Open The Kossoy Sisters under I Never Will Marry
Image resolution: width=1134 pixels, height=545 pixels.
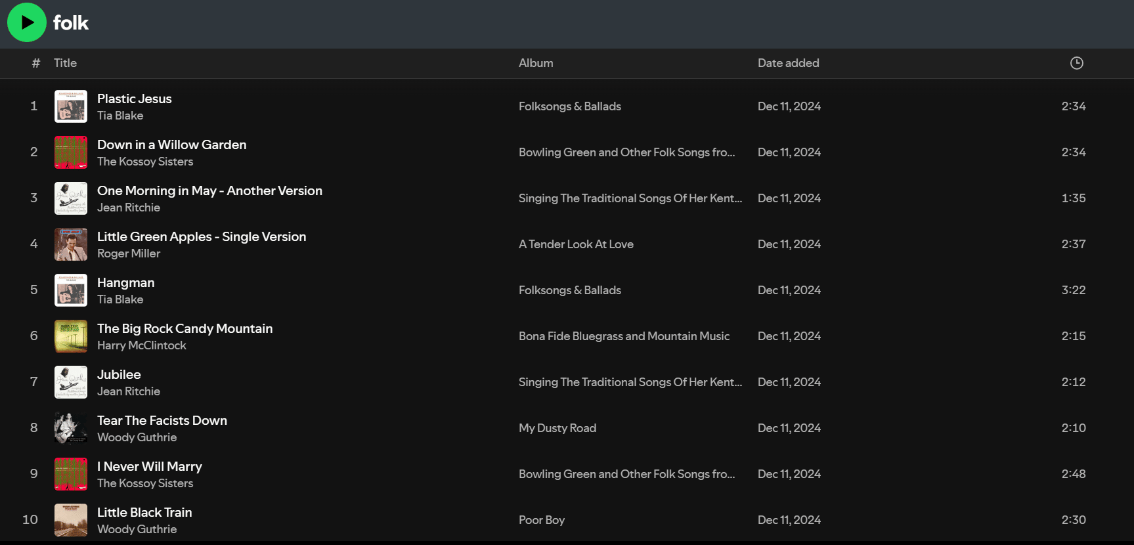145,483
